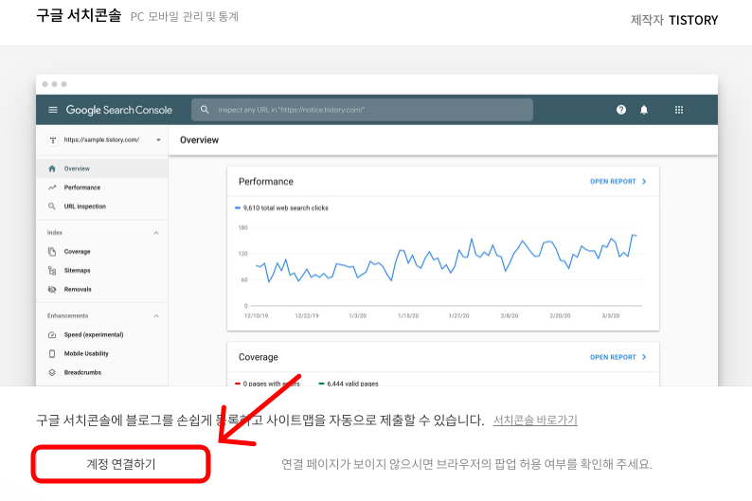752x501 pixels.
Task: Click the Overview home icon
Action: coord(52,169)
